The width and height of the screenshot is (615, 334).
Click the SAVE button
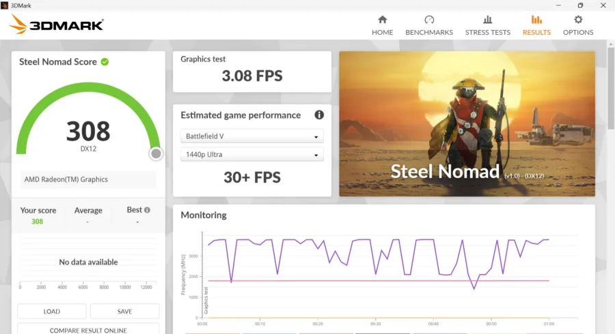(x=125, y=312)
